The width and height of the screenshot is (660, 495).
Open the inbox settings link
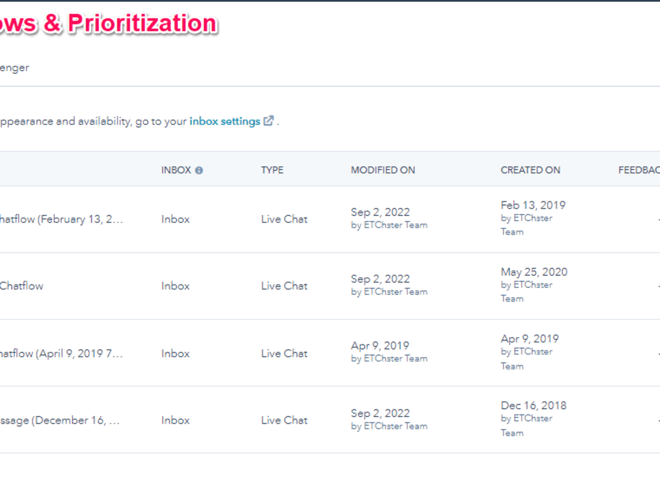pyautogui.click(x=225, y=121)
